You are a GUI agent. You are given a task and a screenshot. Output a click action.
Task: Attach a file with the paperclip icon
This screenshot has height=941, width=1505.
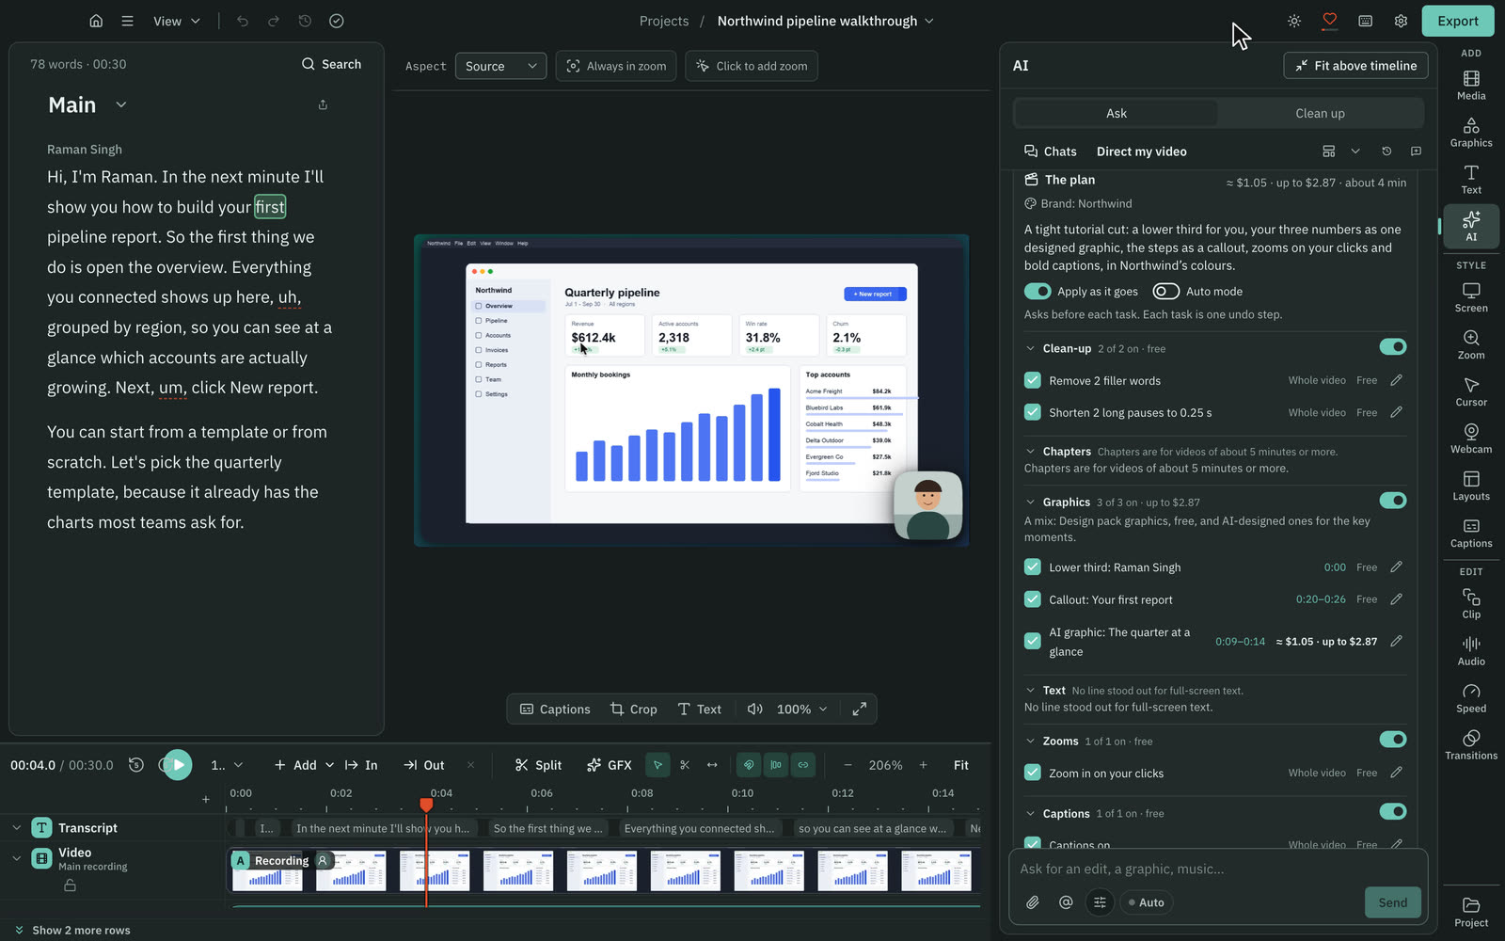pos(1032,902)
